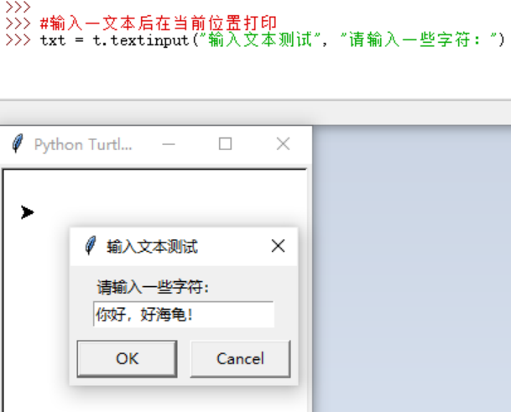Screen dimensions: 511x412
Task: Click the 输入文本测试 dialog title text
Action: 152,247
